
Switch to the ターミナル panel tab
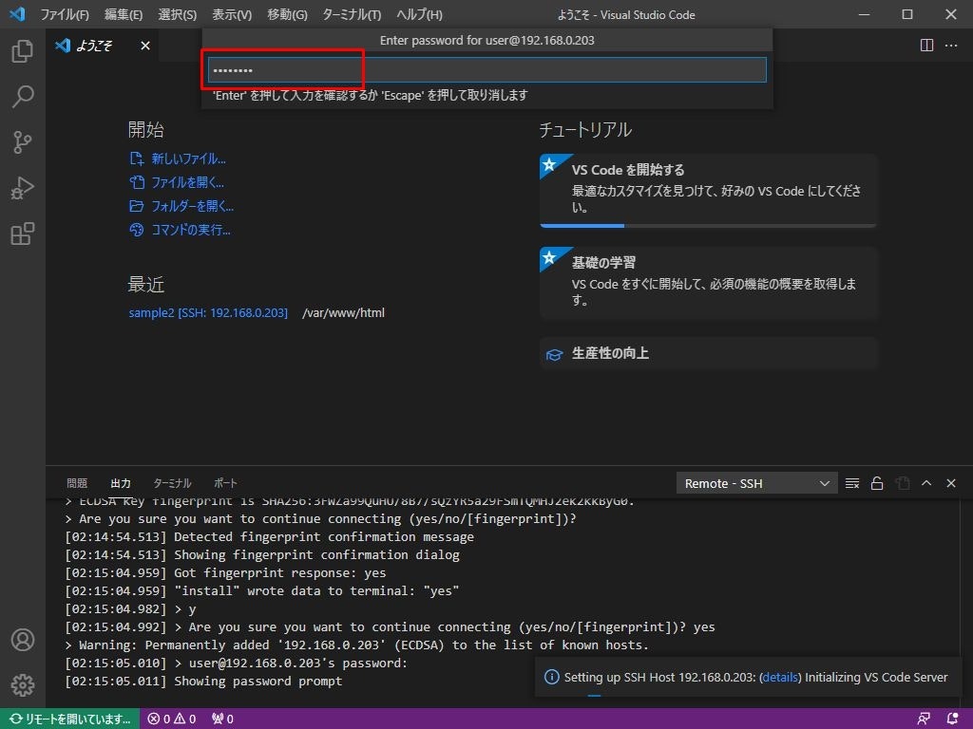[x=172, y=483]
